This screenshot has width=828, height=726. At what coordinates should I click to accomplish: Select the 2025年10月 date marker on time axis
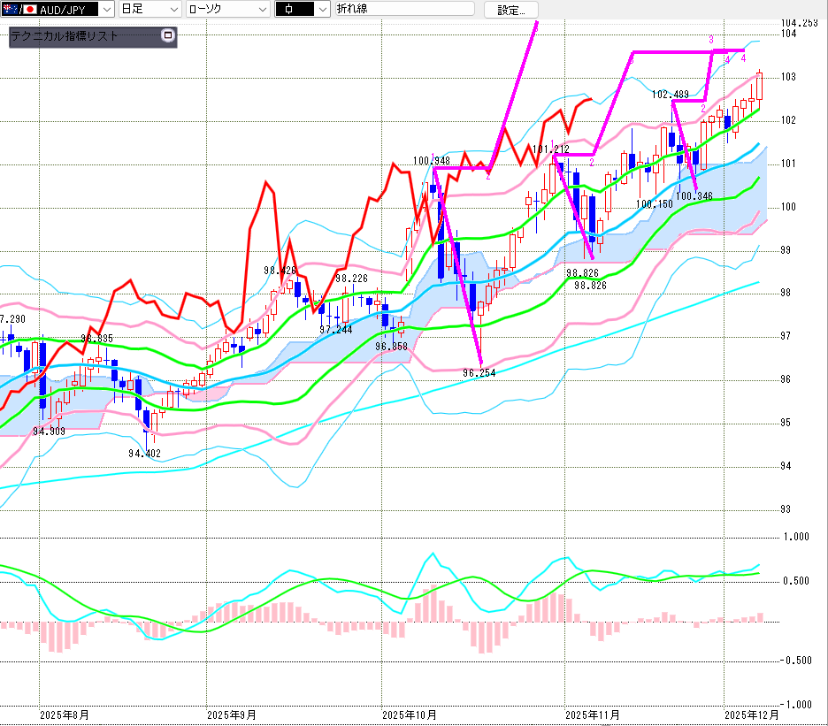[409, 714]
